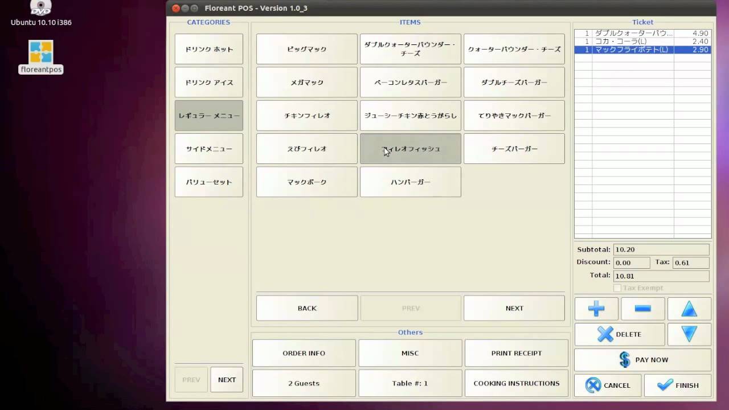
Task: Click the Discount field showing 0.00
Action: pos(632,263)
